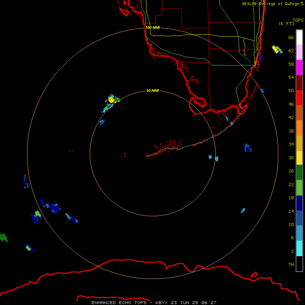Click the yellow-green echo in the far northeast
This screenshot has width=305, height=305.
coord(277,50)
